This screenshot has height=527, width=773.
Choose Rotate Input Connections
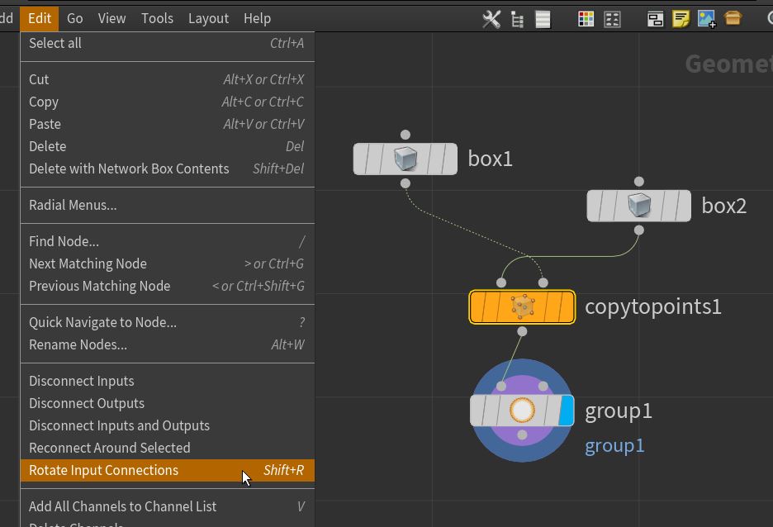tap(167, 470)
